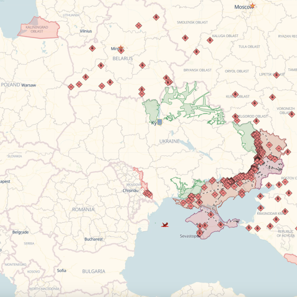Click the Kyiv trident emblem icon
Viewport: 297px width, 297px height.
pyautogui.click(x=160, y=122)
